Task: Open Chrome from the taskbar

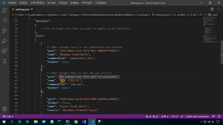Action: (76, 122)
